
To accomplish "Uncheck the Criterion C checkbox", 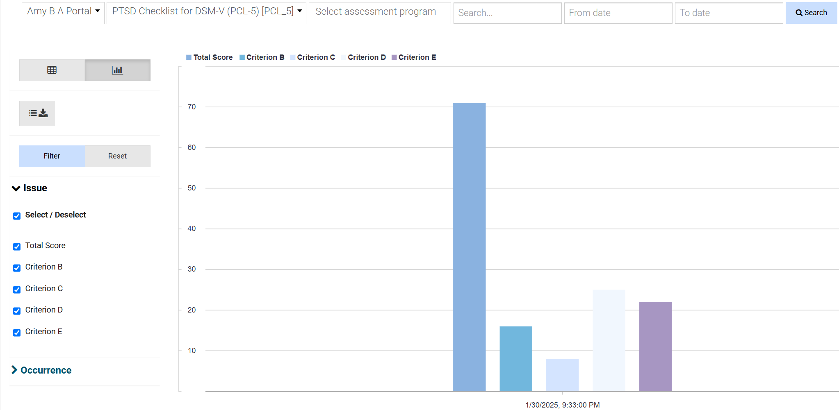I will click(17, 290).
